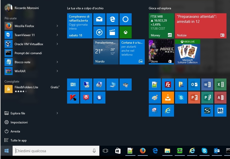Open the Film & TV clapperboard tile
230x159 pixels.
(x=112, y=32)
